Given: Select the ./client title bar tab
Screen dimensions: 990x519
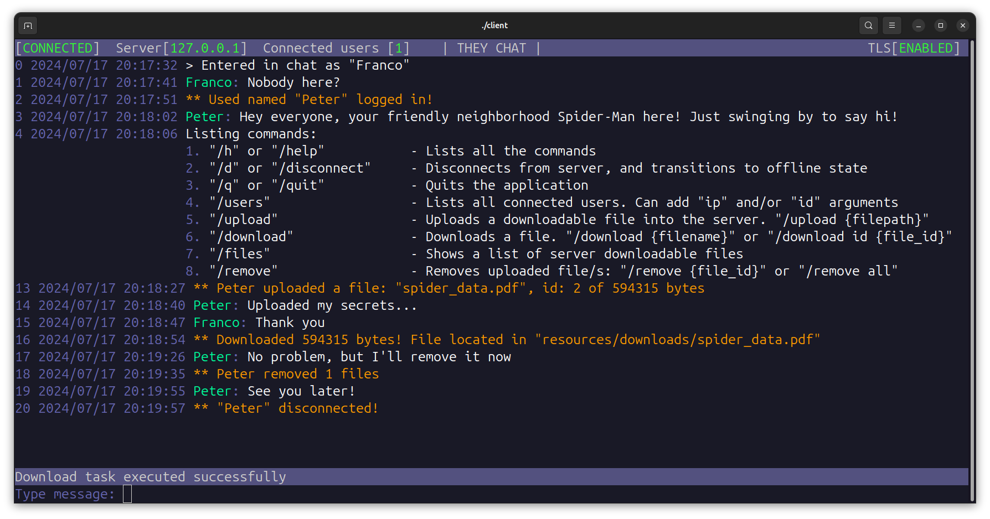Looking at the screenshot, I should [x=494, y=25].
